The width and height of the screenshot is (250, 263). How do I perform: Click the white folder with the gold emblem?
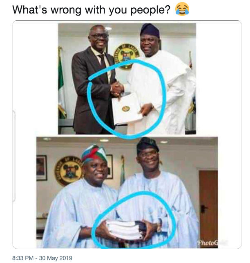pyautogui.click(x=127, y=109)
